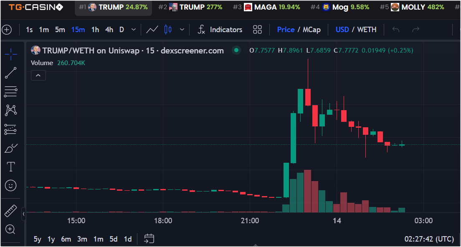Viewport: 461px width, 247px height.
Task: Select the crosshair cursor tool
Action: [x=11, y=54]
